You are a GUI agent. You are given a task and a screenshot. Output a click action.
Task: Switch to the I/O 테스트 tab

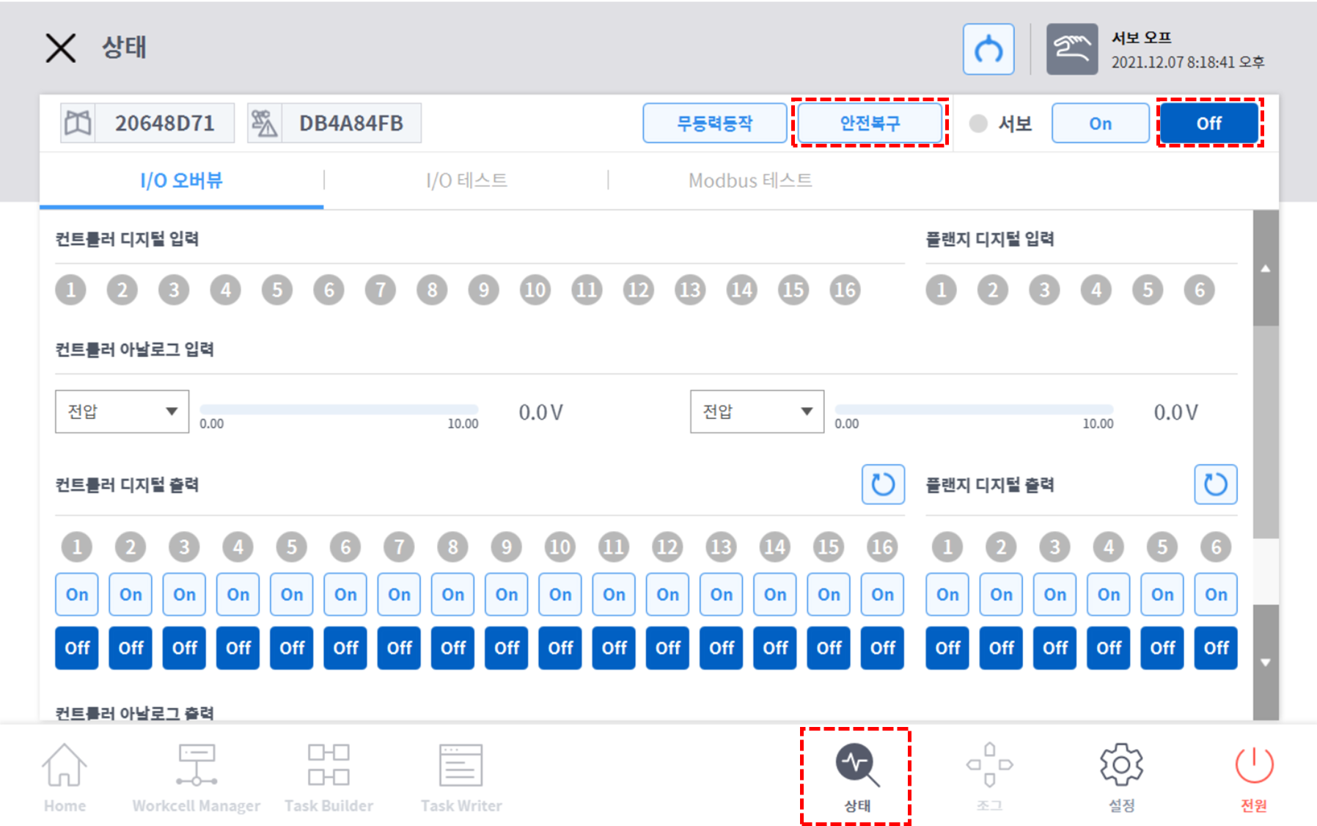pos(466,180)
